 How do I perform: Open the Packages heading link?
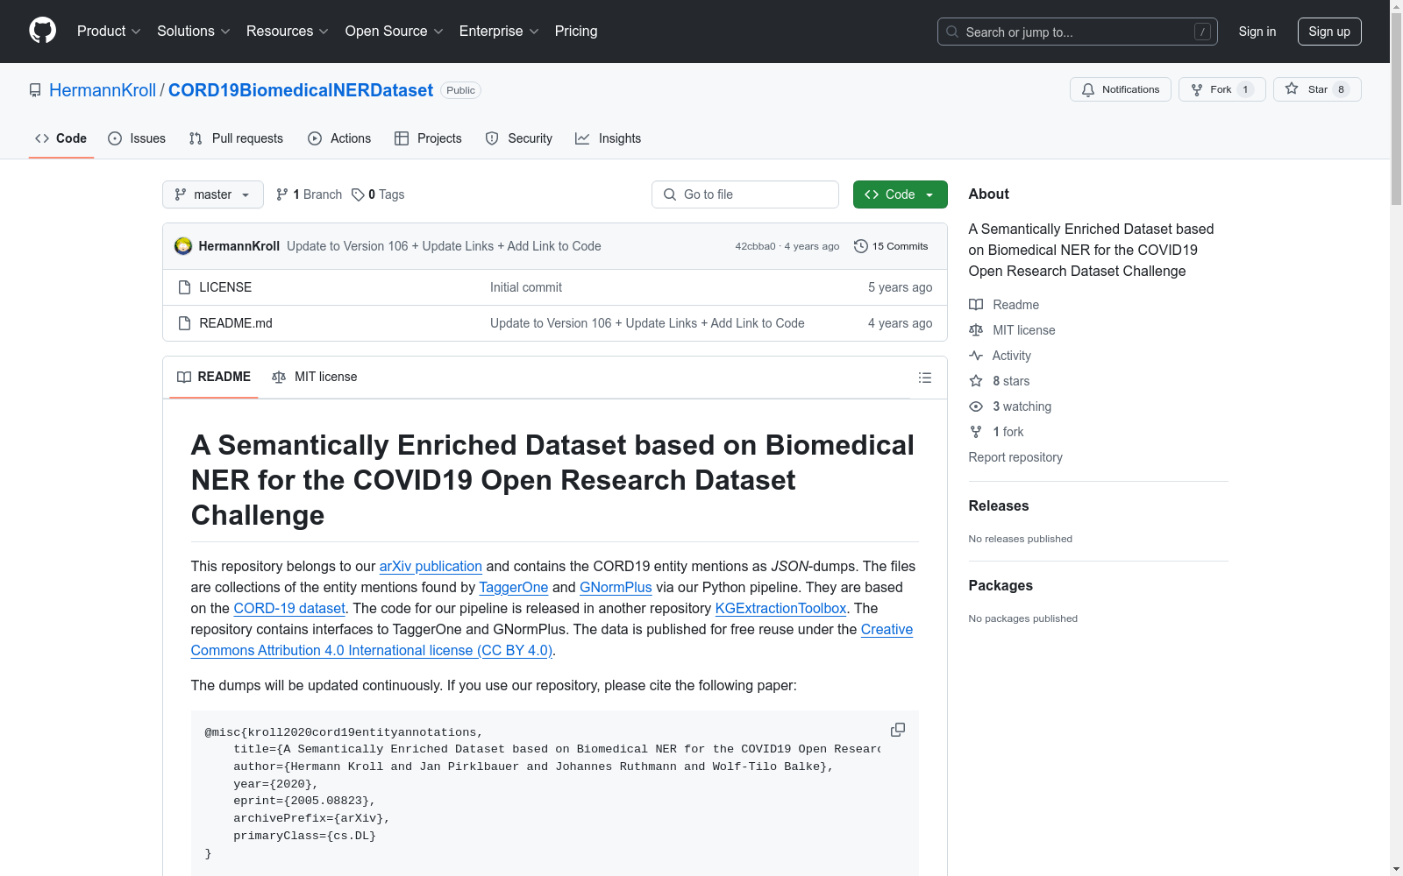point(1001,585)
